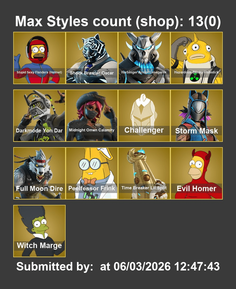Select the Stupid Sexy Flanders (Helmet) skin
This screenshot has width=236, height=289.
click(39, 58)
